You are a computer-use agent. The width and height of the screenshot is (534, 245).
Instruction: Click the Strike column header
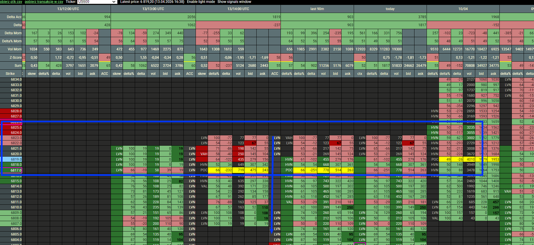click(11, 73)
